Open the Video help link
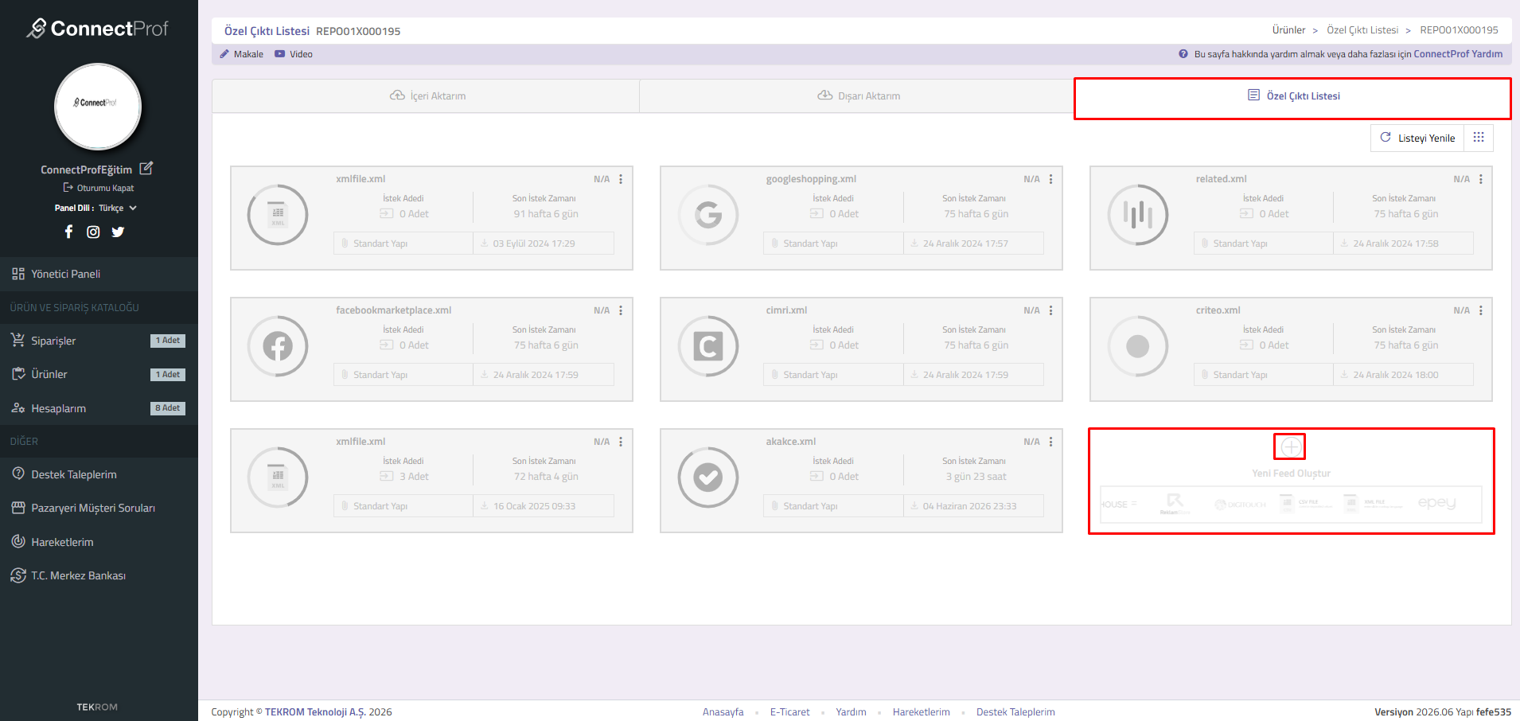Viewport: 1520px width, 721px height. click(294, 54)
